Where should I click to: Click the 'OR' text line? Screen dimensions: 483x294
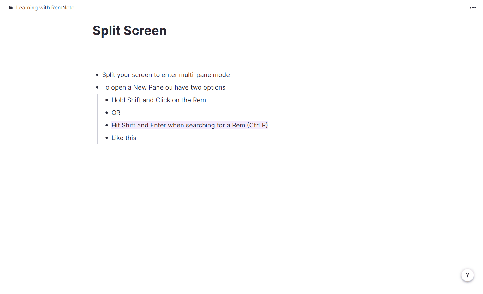[116, 113]
